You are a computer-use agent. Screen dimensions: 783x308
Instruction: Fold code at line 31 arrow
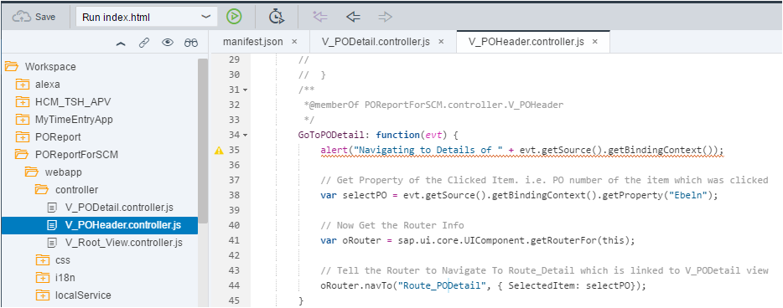click(x=245, y=90)
